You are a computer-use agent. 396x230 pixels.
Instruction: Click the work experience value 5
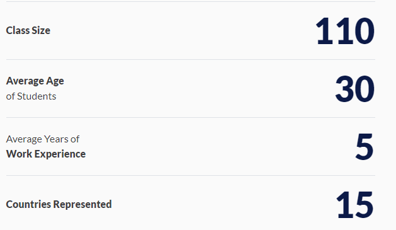(364, 147)
